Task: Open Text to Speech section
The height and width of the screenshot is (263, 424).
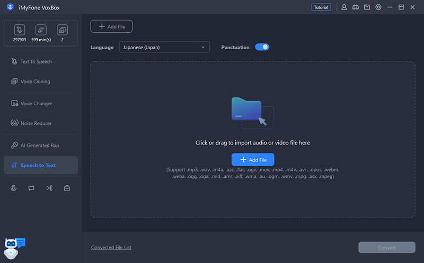Action: [41, 61]
